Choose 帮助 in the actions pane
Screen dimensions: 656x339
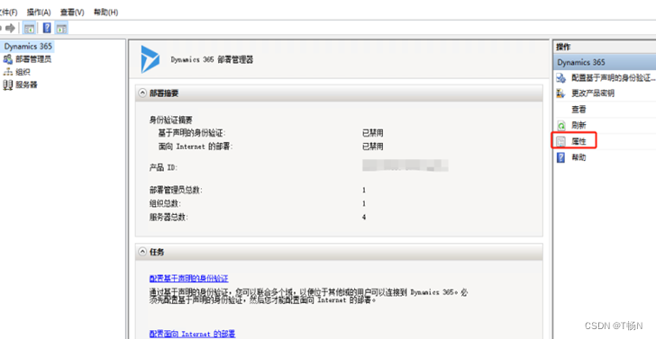point(579,157)
